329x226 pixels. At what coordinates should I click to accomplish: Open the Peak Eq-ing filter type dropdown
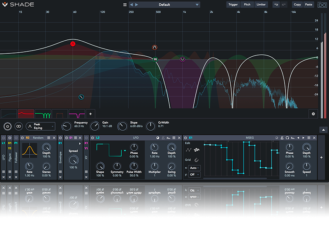(40, 126)
